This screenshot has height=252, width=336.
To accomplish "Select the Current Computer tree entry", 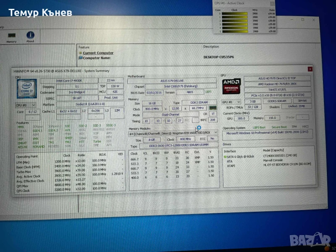I will click(x=98, y=53).
